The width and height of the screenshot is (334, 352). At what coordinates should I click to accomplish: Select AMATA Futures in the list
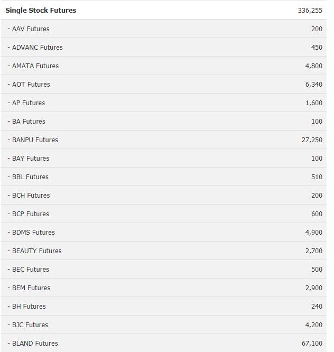point(35,66)
